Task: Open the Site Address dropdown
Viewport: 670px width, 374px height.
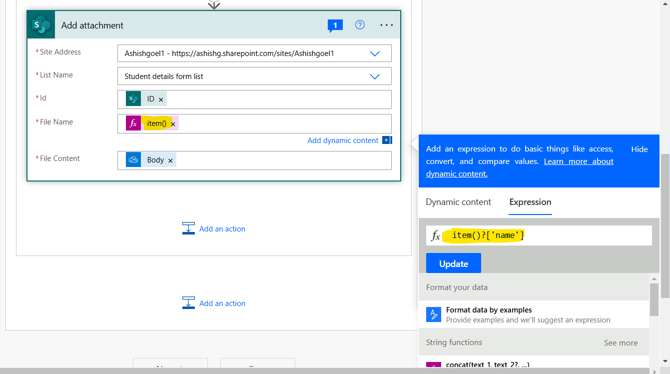Action: pos(375,53)
